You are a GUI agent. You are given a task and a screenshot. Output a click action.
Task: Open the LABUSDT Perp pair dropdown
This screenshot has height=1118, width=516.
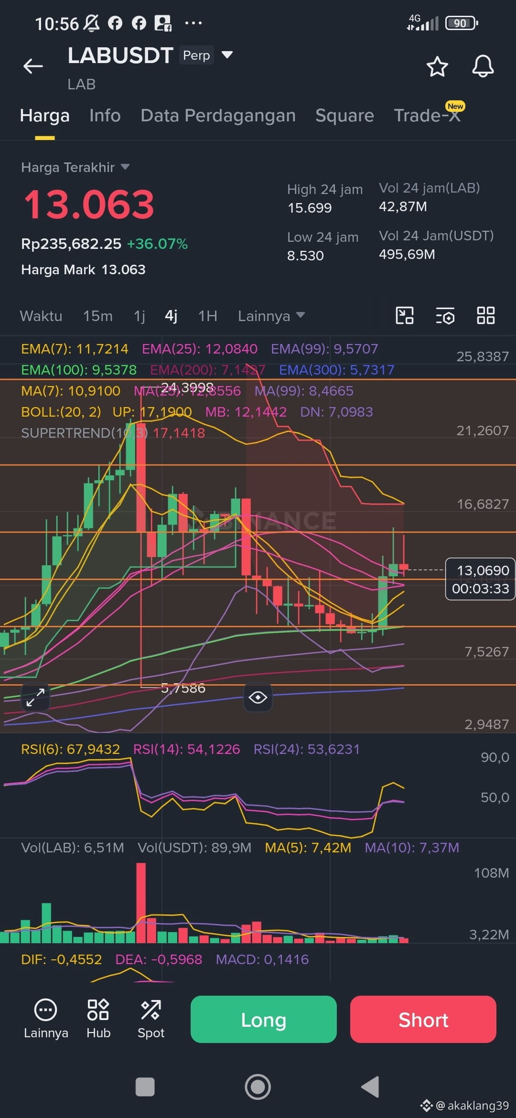(227, 55)
